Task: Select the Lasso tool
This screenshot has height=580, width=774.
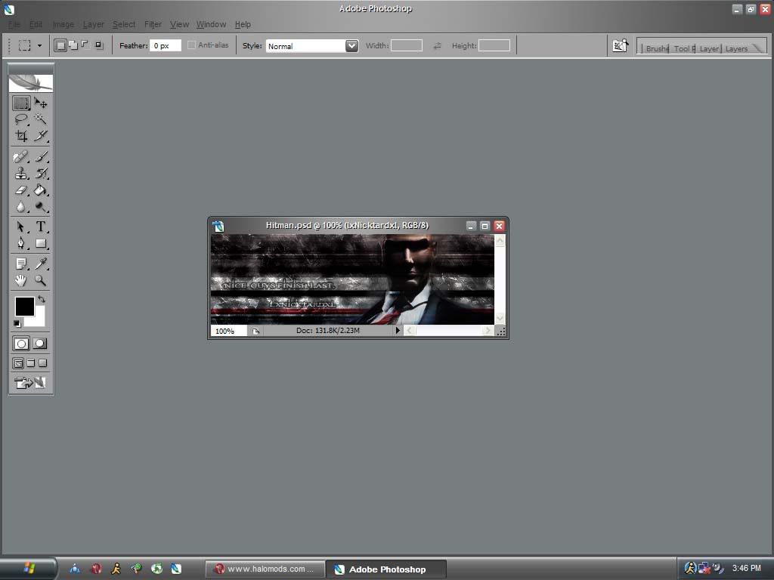Action: pos(21,119)
